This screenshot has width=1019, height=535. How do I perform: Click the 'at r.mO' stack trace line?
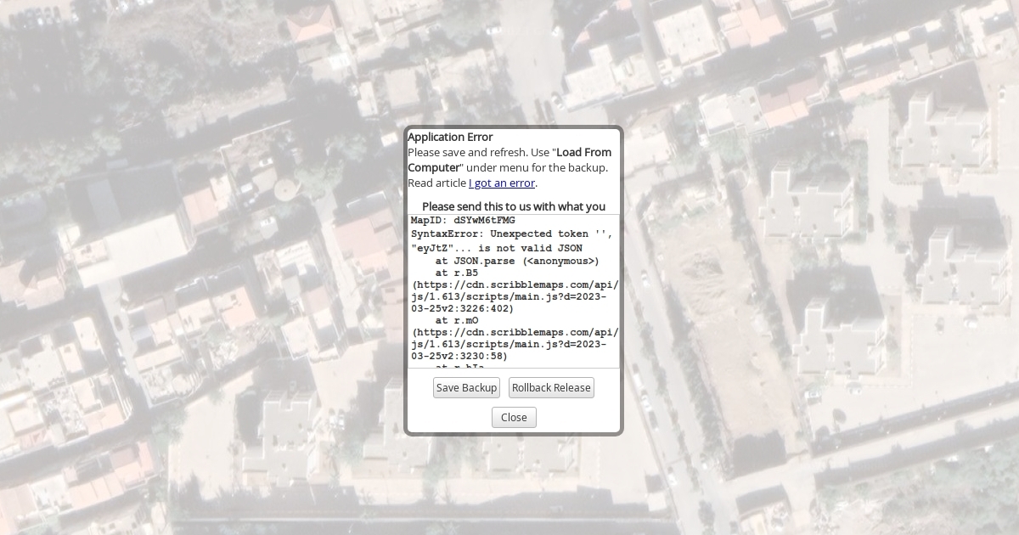pos(456,321)
